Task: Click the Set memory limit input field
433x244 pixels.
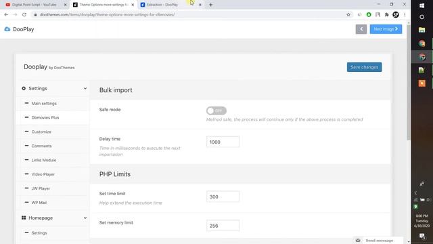Action: point(223,226)
